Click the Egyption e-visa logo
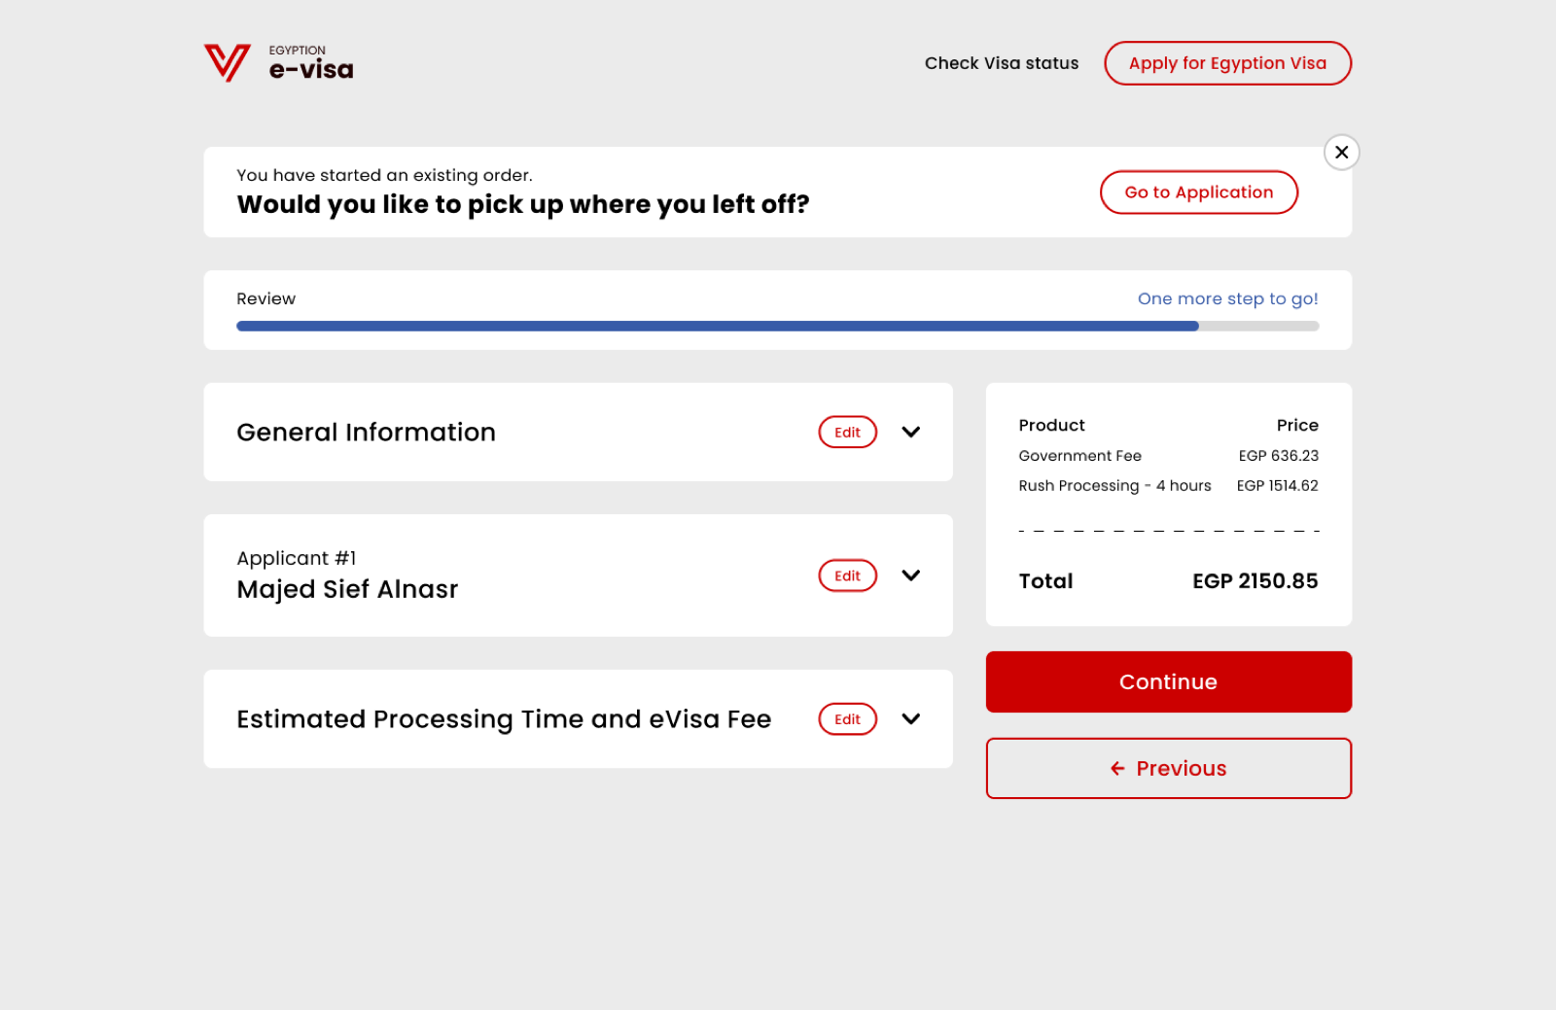This screenshot has width=1556, height=1010. [x=278, y=63]
